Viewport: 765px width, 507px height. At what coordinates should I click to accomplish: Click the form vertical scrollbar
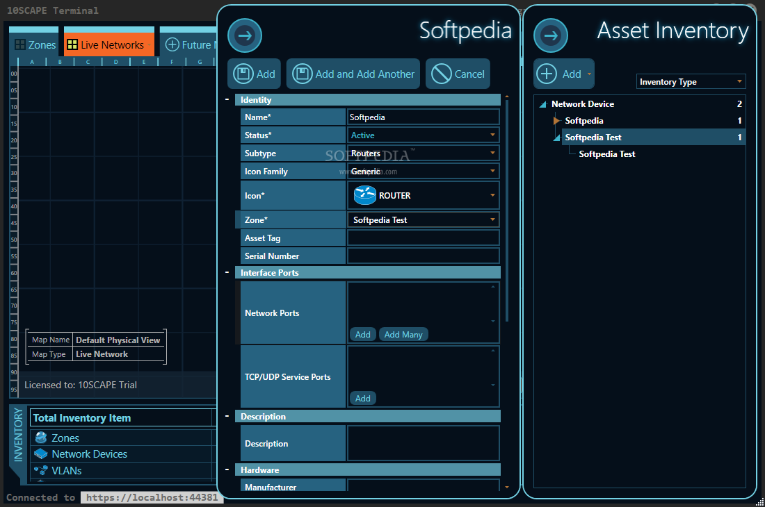507,210
